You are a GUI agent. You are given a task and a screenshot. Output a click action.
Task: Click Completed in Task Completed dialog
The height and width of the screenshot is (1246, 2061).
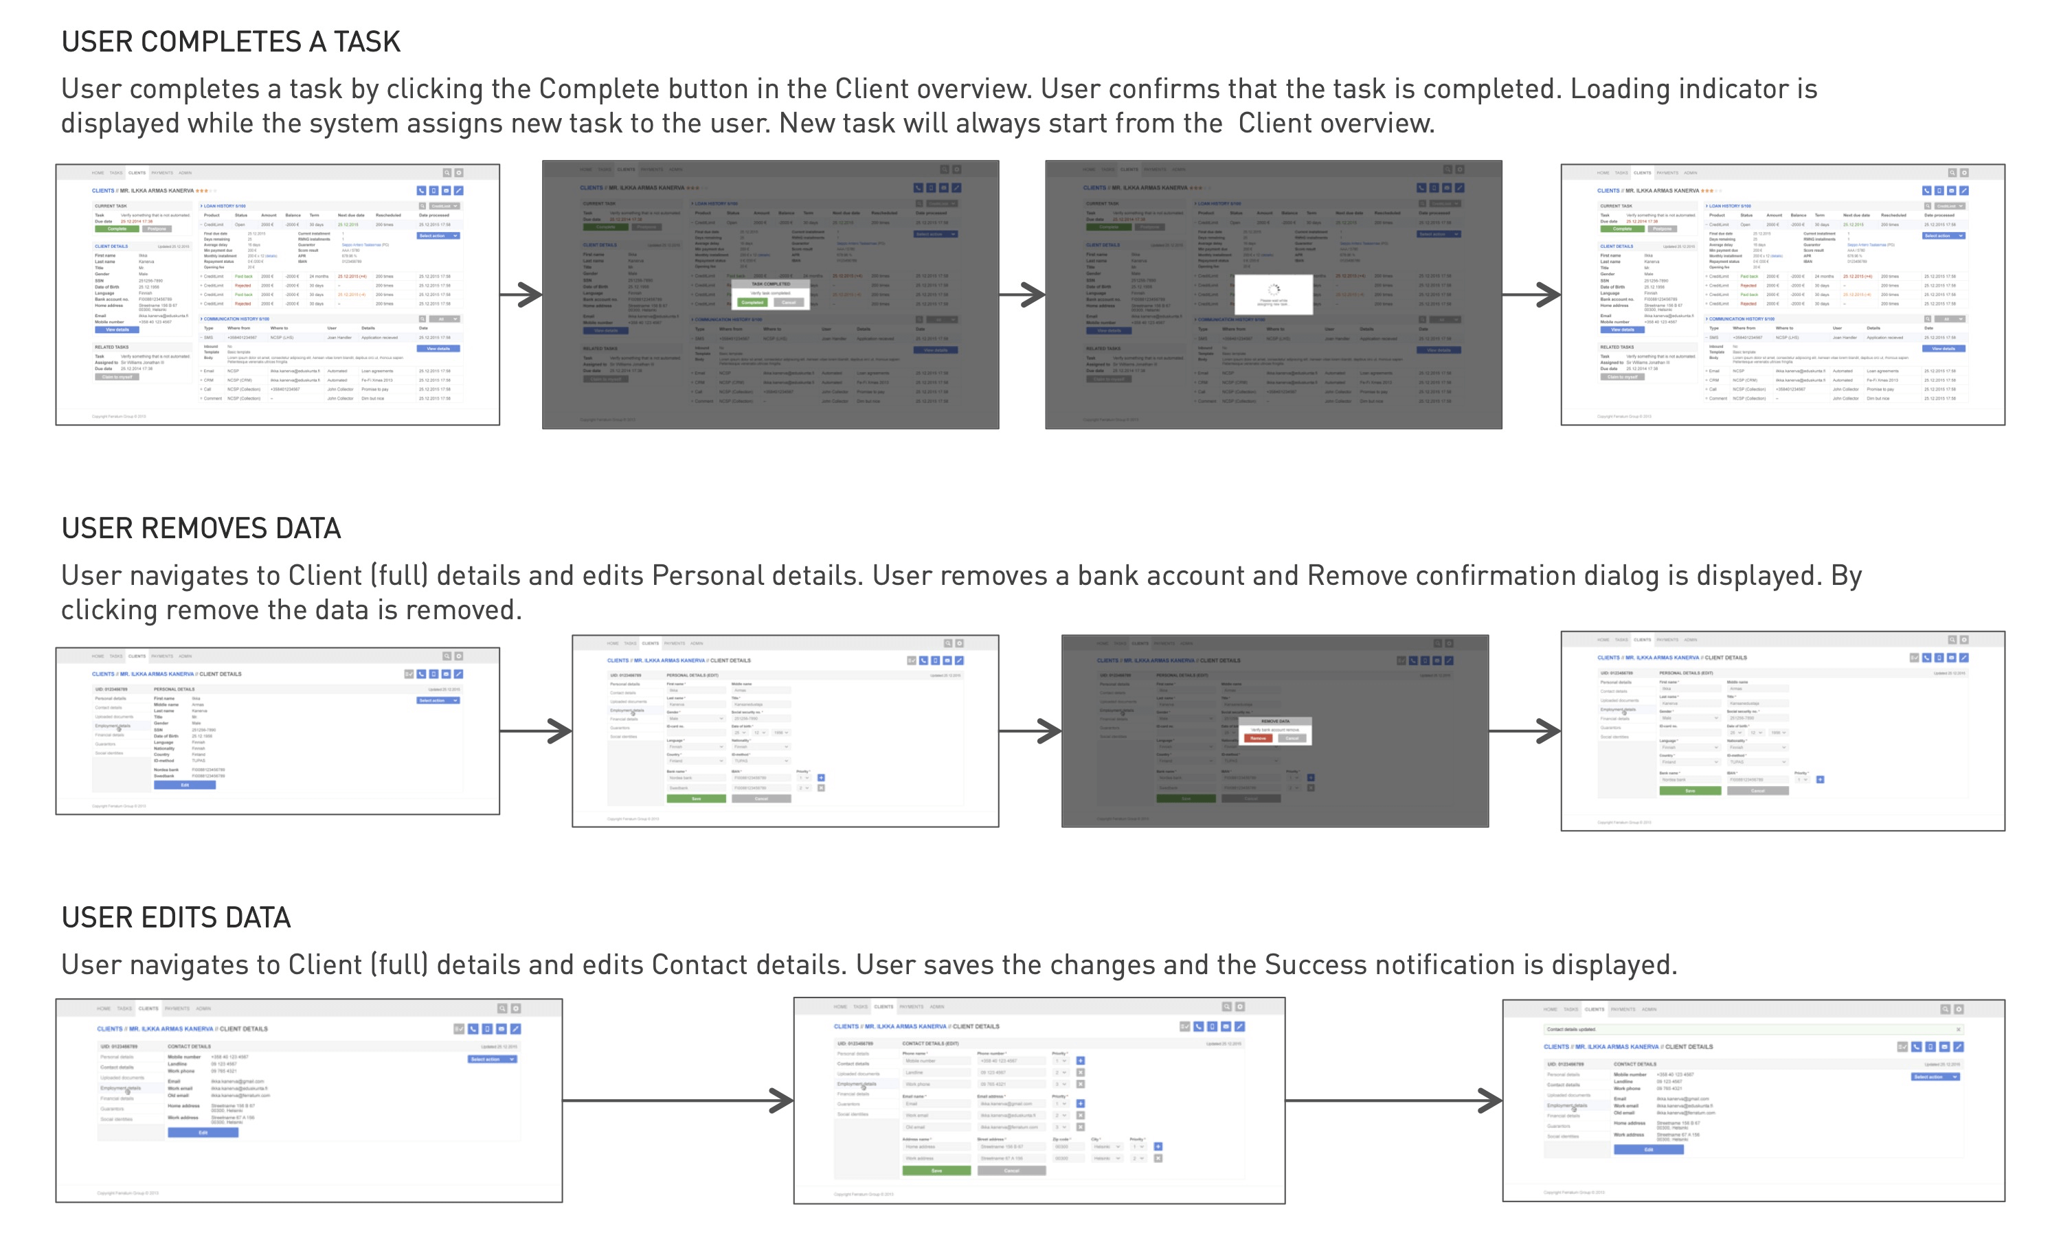pos(752,303)
